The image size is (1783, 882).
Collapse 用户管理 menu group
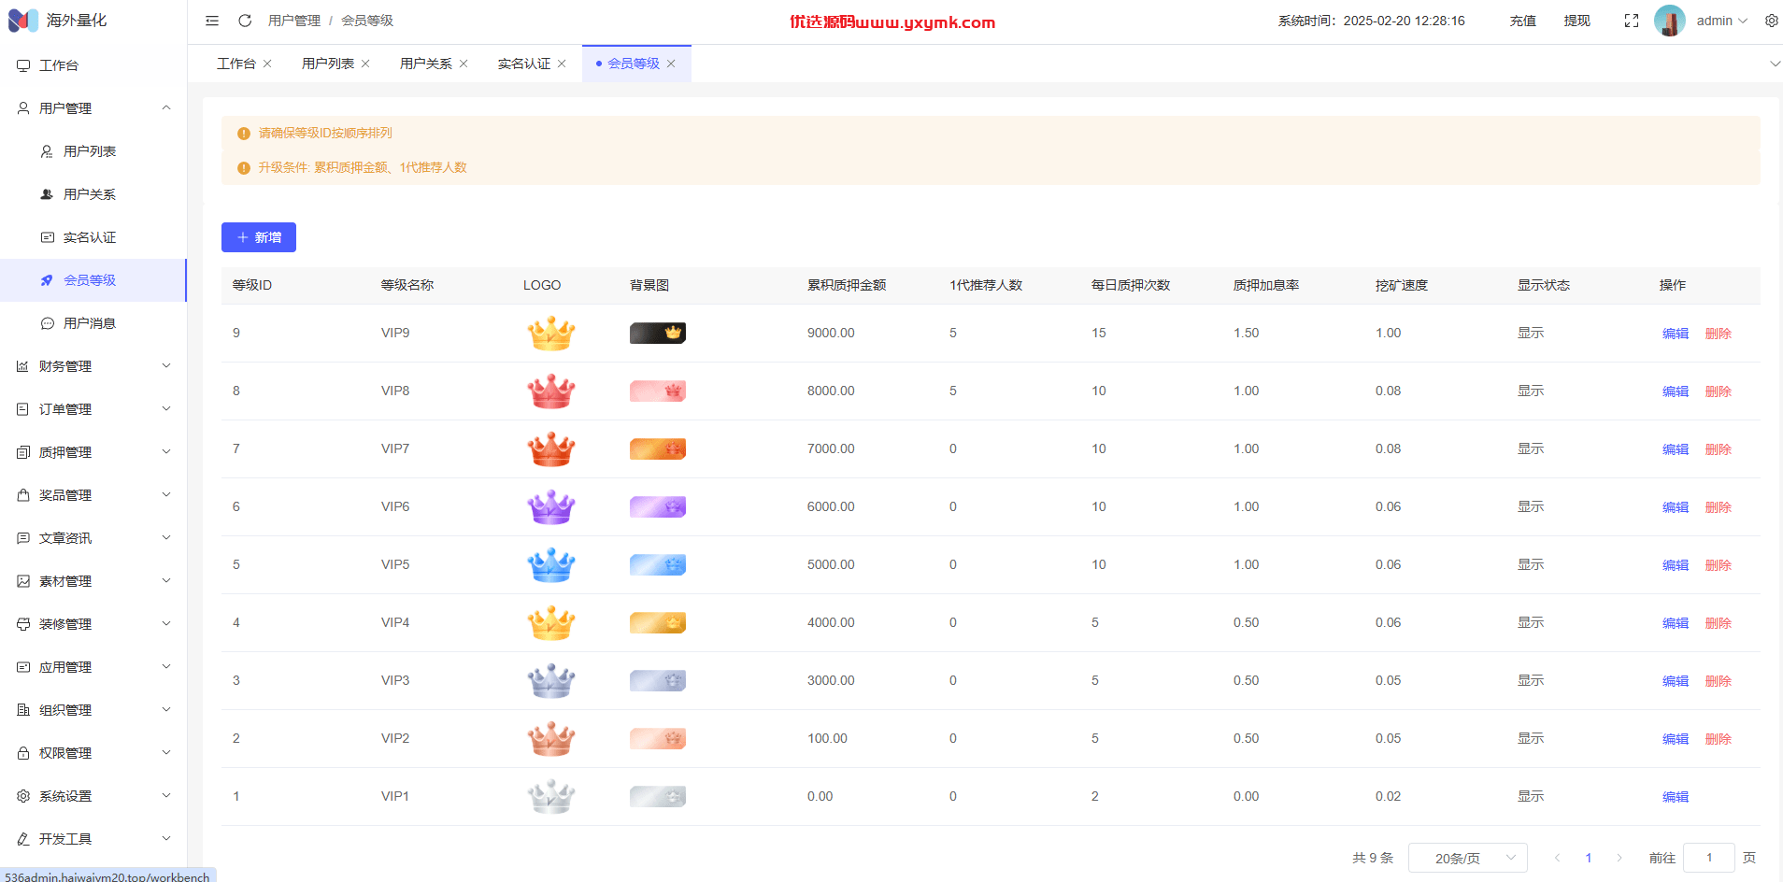tap(93, 108)
